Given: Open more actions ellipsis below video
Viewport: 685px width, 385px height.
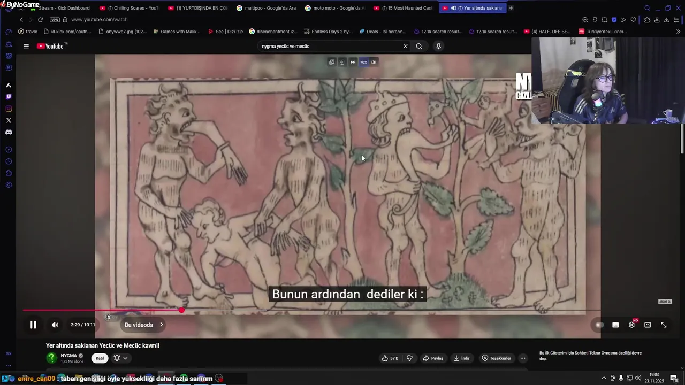Looking at the screenshot, I should pos(523,358).
